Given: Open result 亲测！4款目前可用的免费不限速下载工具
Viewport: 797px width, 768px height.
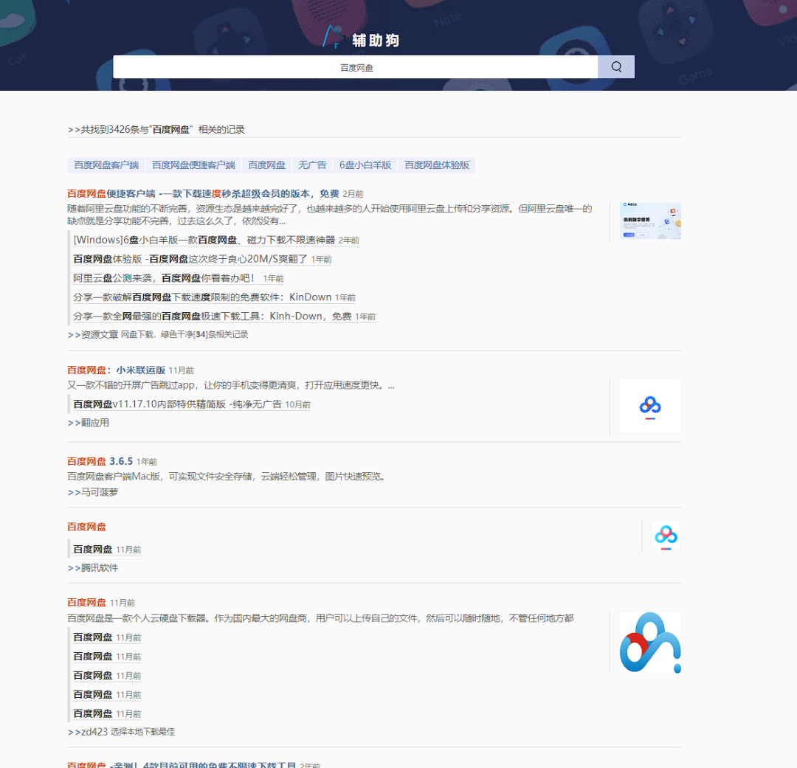Looking at the screenshot, I should (x=182, y=764).
